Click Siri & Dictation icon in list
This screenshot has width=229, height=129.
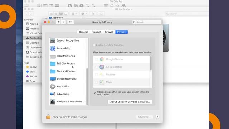(x=102, y=67)
